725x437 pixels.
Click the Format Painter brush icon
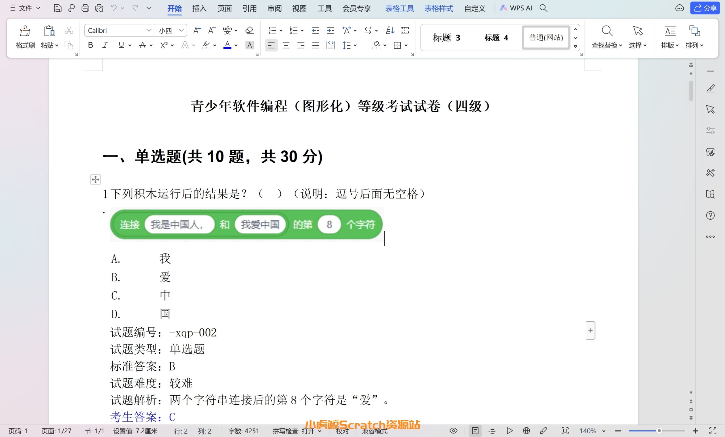25,31
